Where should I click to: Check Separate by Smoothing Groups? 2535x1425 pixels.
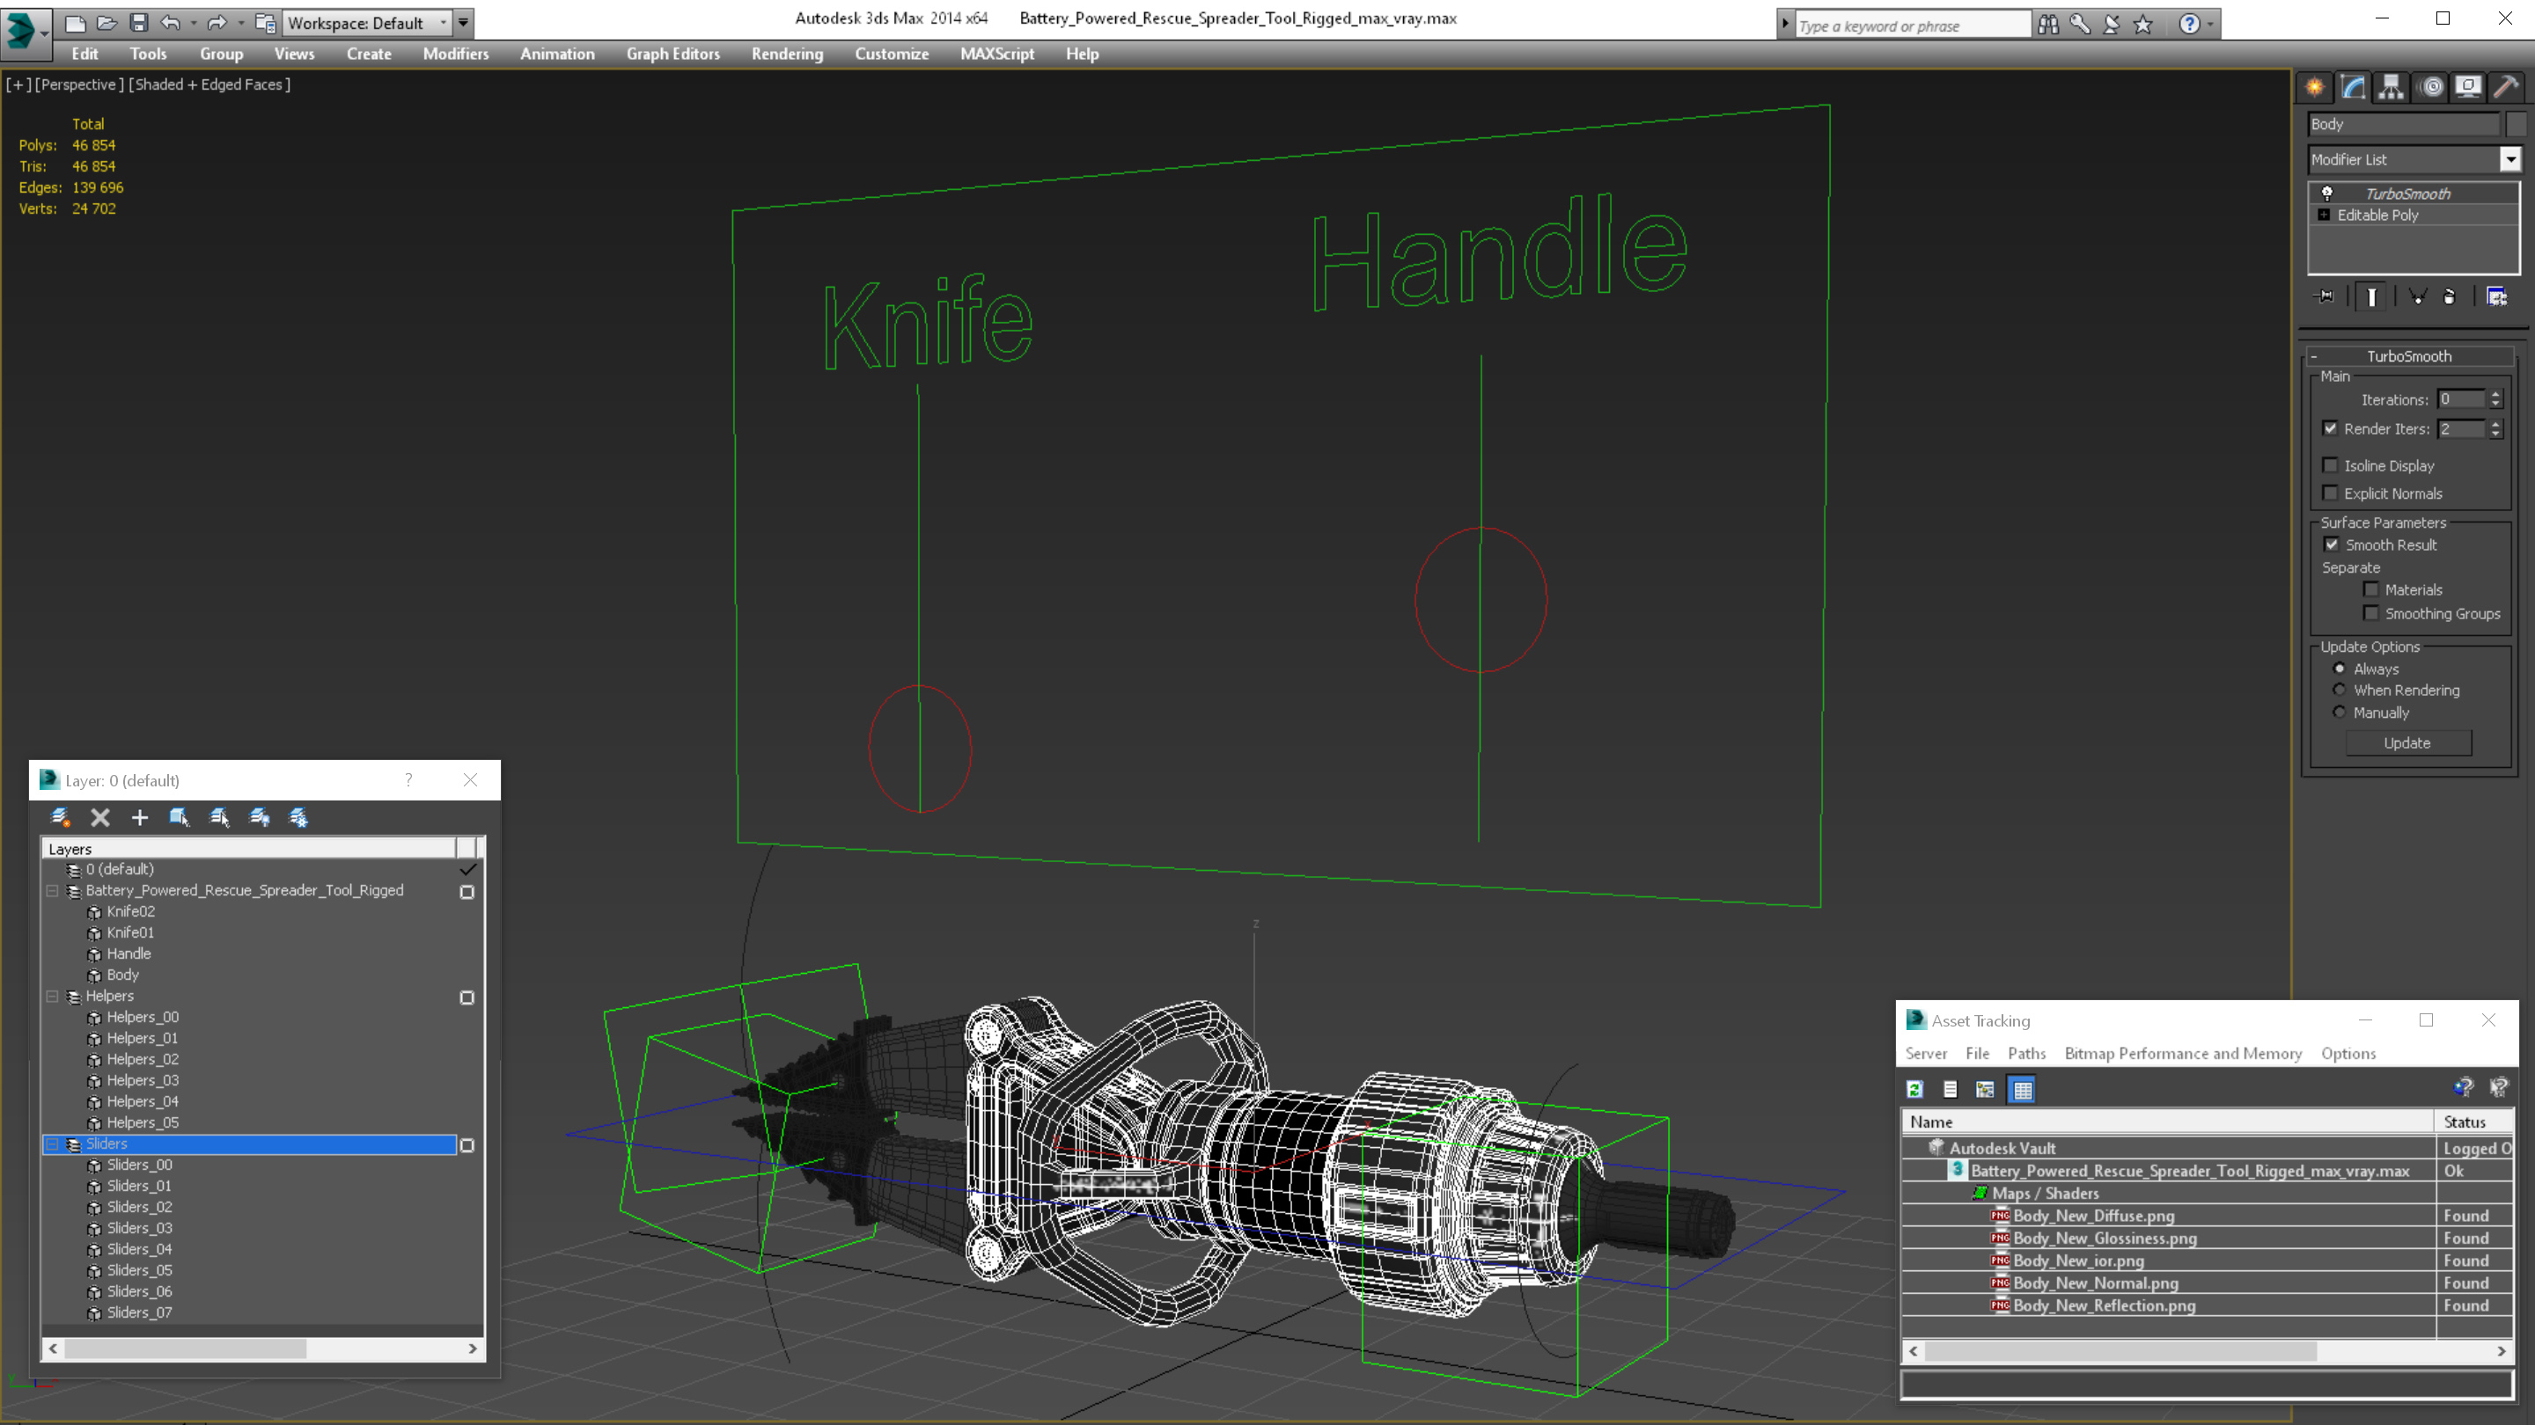[2371, 614]
